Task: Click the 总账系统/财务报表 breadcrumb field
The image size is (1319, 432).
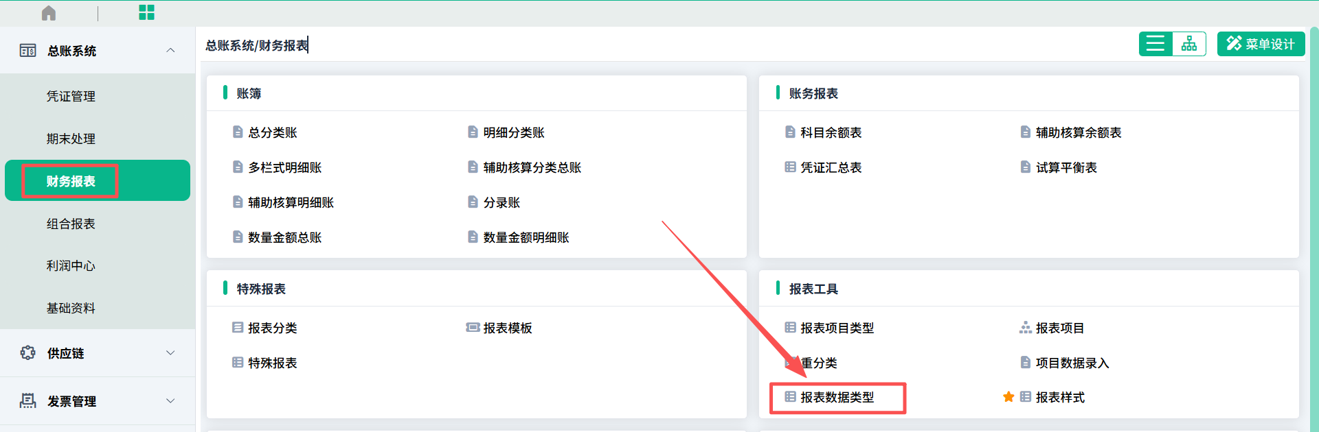Action: click(x=256, y=45)
